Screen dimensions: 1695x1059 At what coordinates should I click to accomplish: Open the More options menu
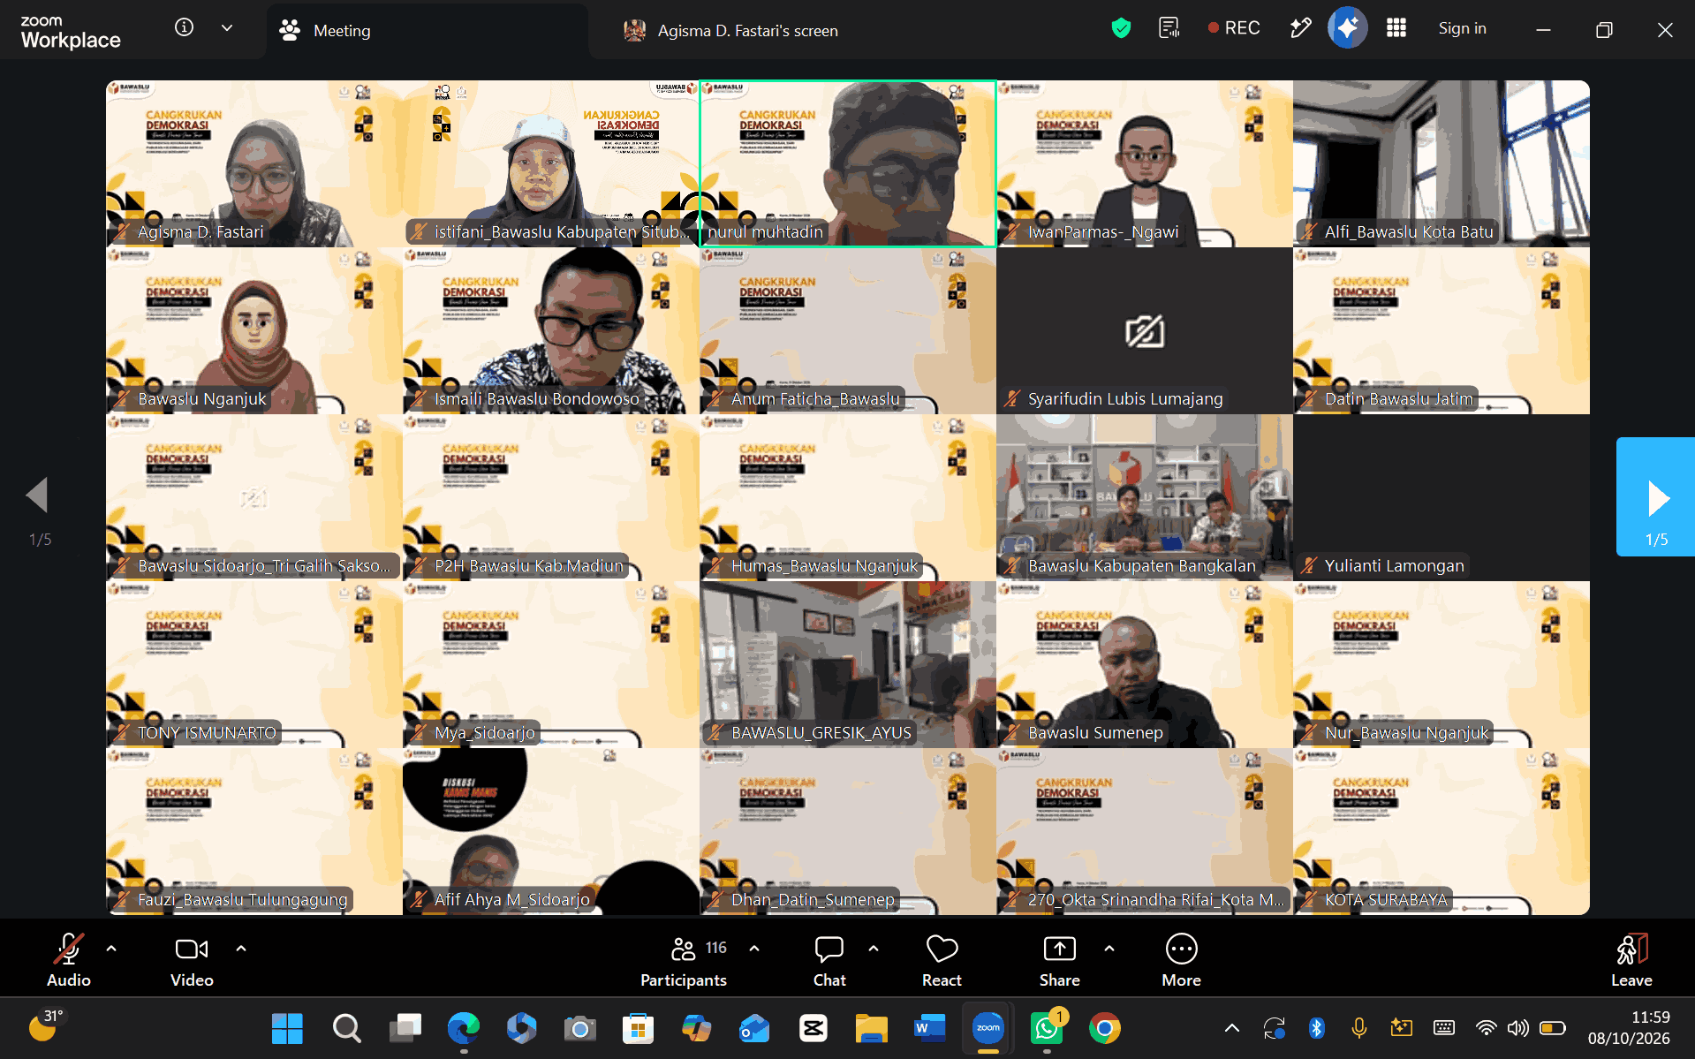click(1182, 960)
